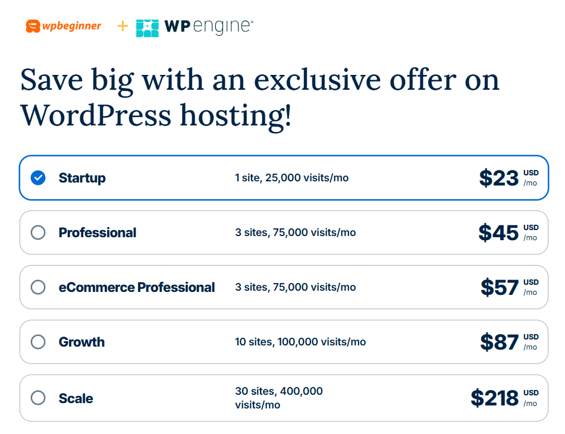Click the $57 eCommerce price

(500, 287)
